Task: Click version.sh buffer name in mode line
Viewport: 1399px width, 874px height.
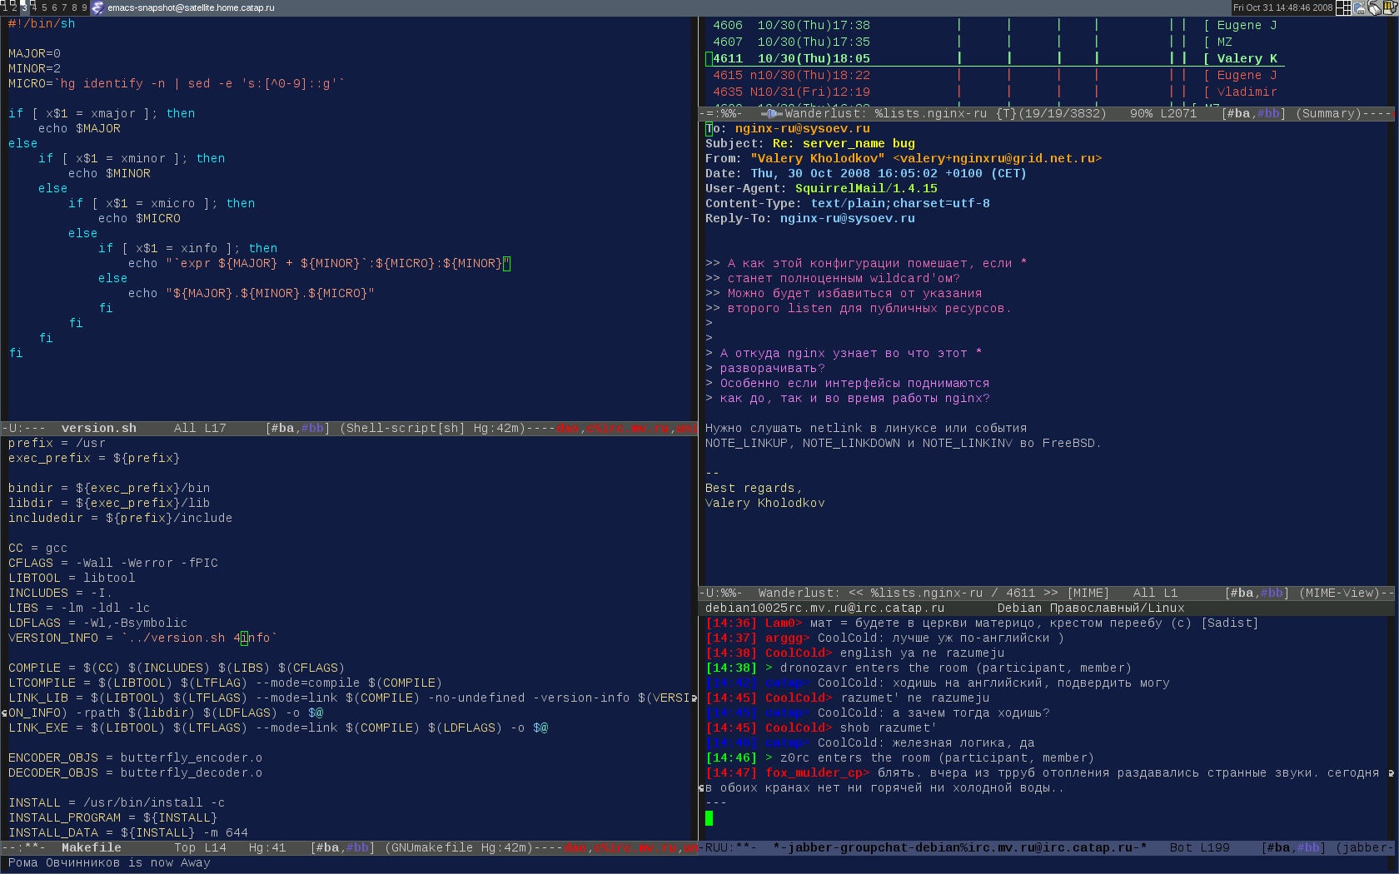Action: (98, 429)
